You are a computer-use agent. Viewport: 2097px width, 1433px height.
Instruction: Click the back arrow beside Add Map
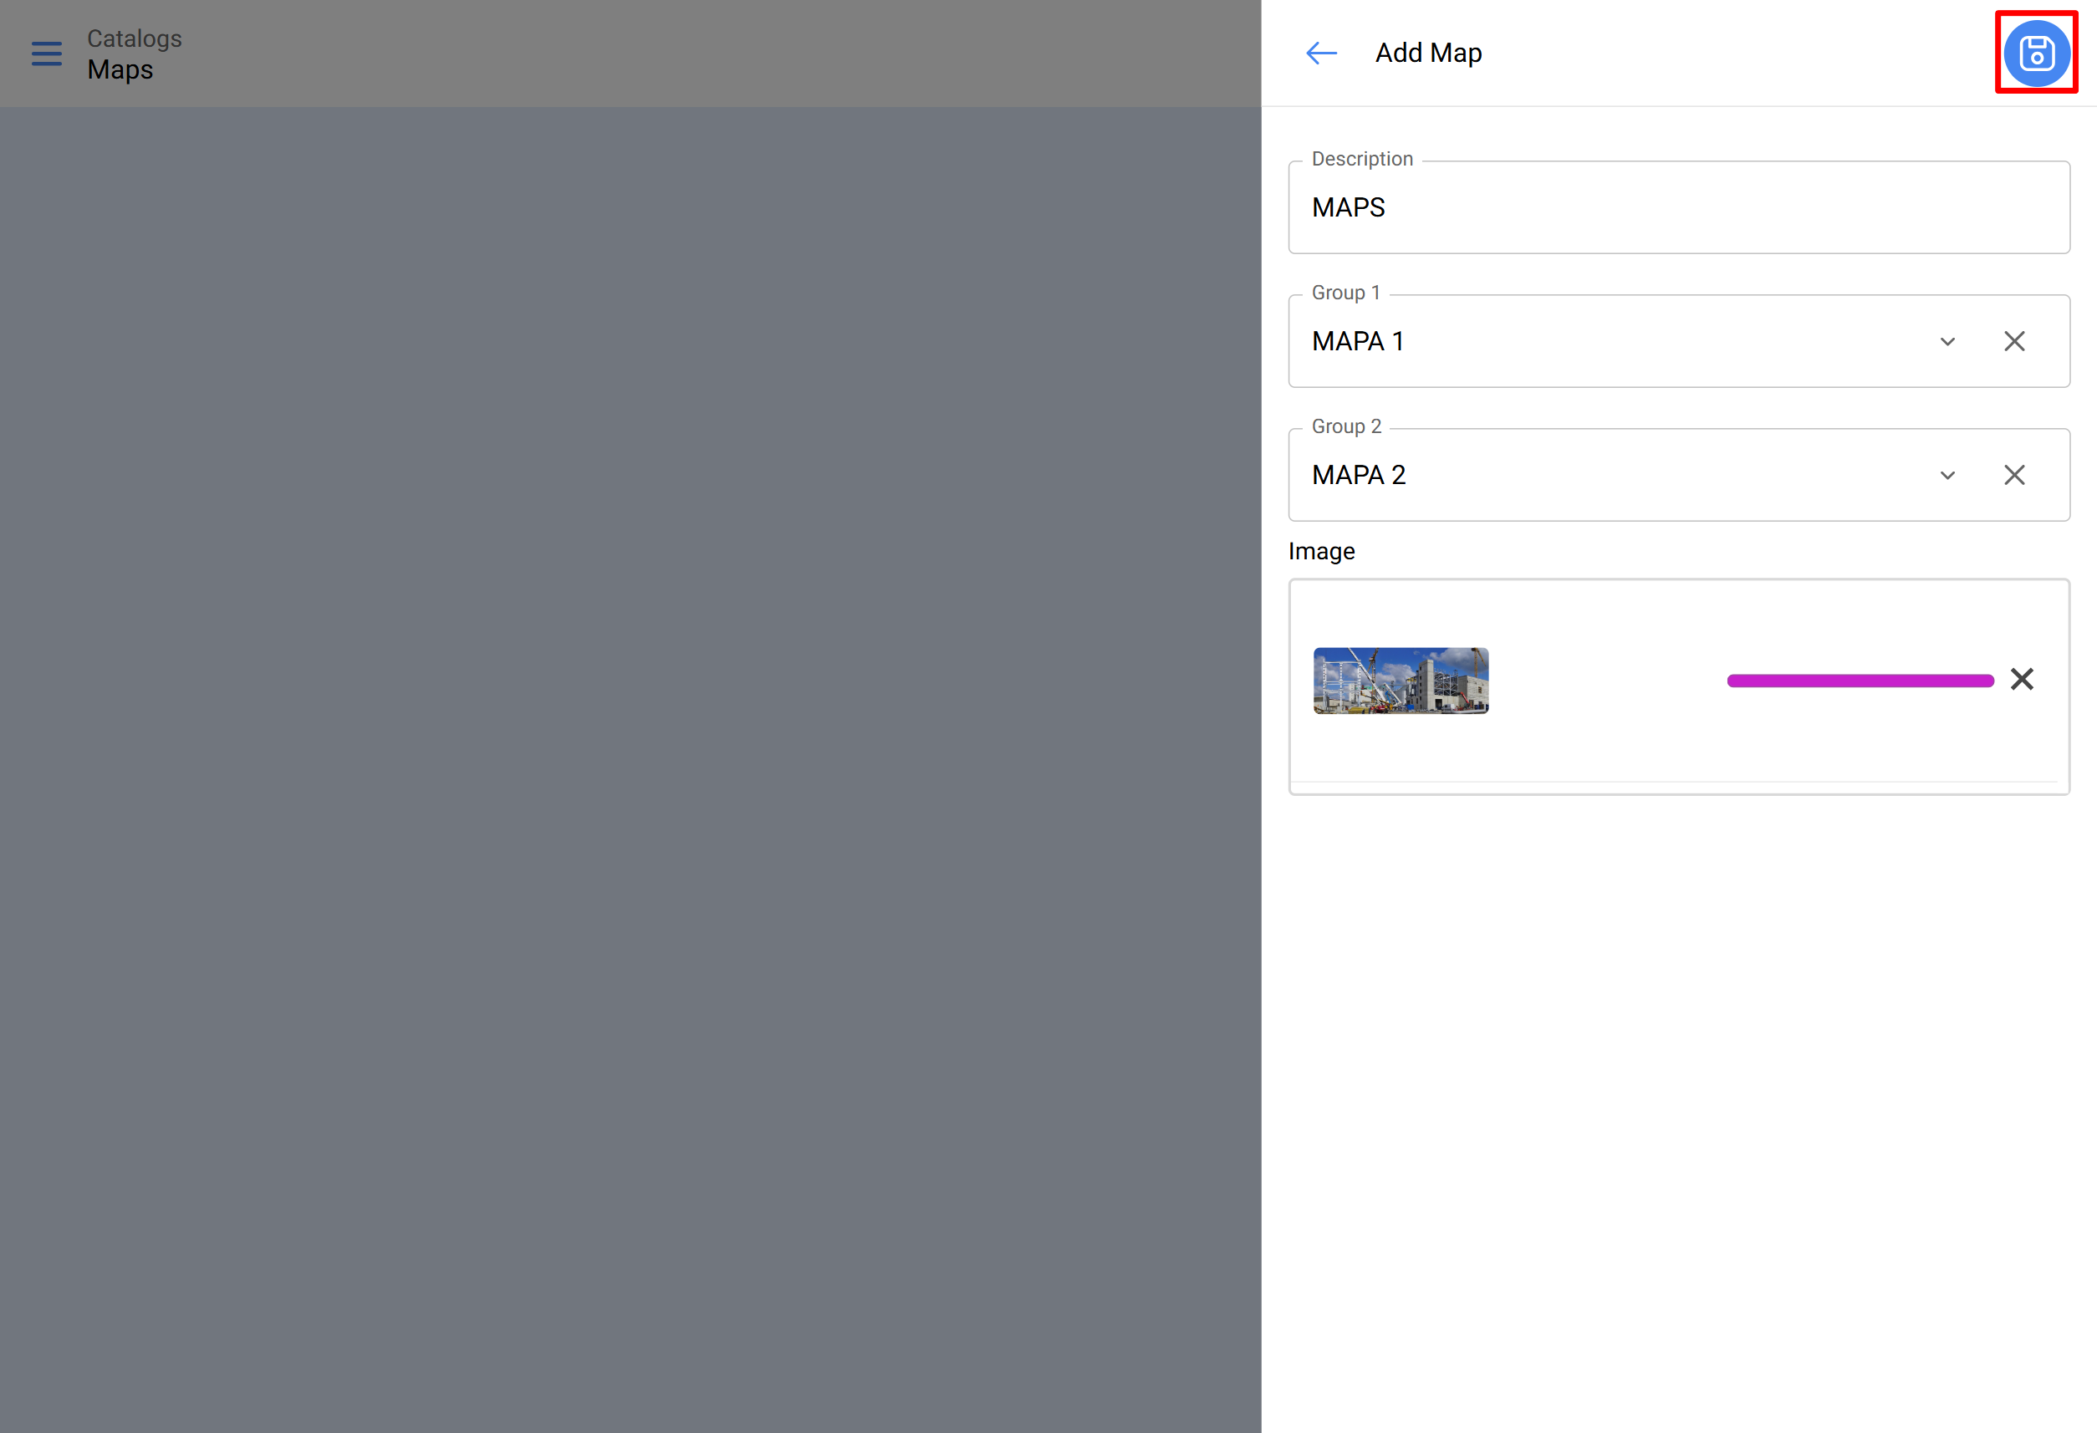click(1321, 54)
